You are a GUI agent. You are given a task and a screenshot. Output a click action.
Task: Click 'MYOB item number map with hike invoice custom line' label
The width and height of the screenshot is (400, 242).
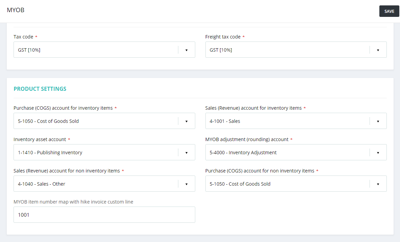[73, 202]
